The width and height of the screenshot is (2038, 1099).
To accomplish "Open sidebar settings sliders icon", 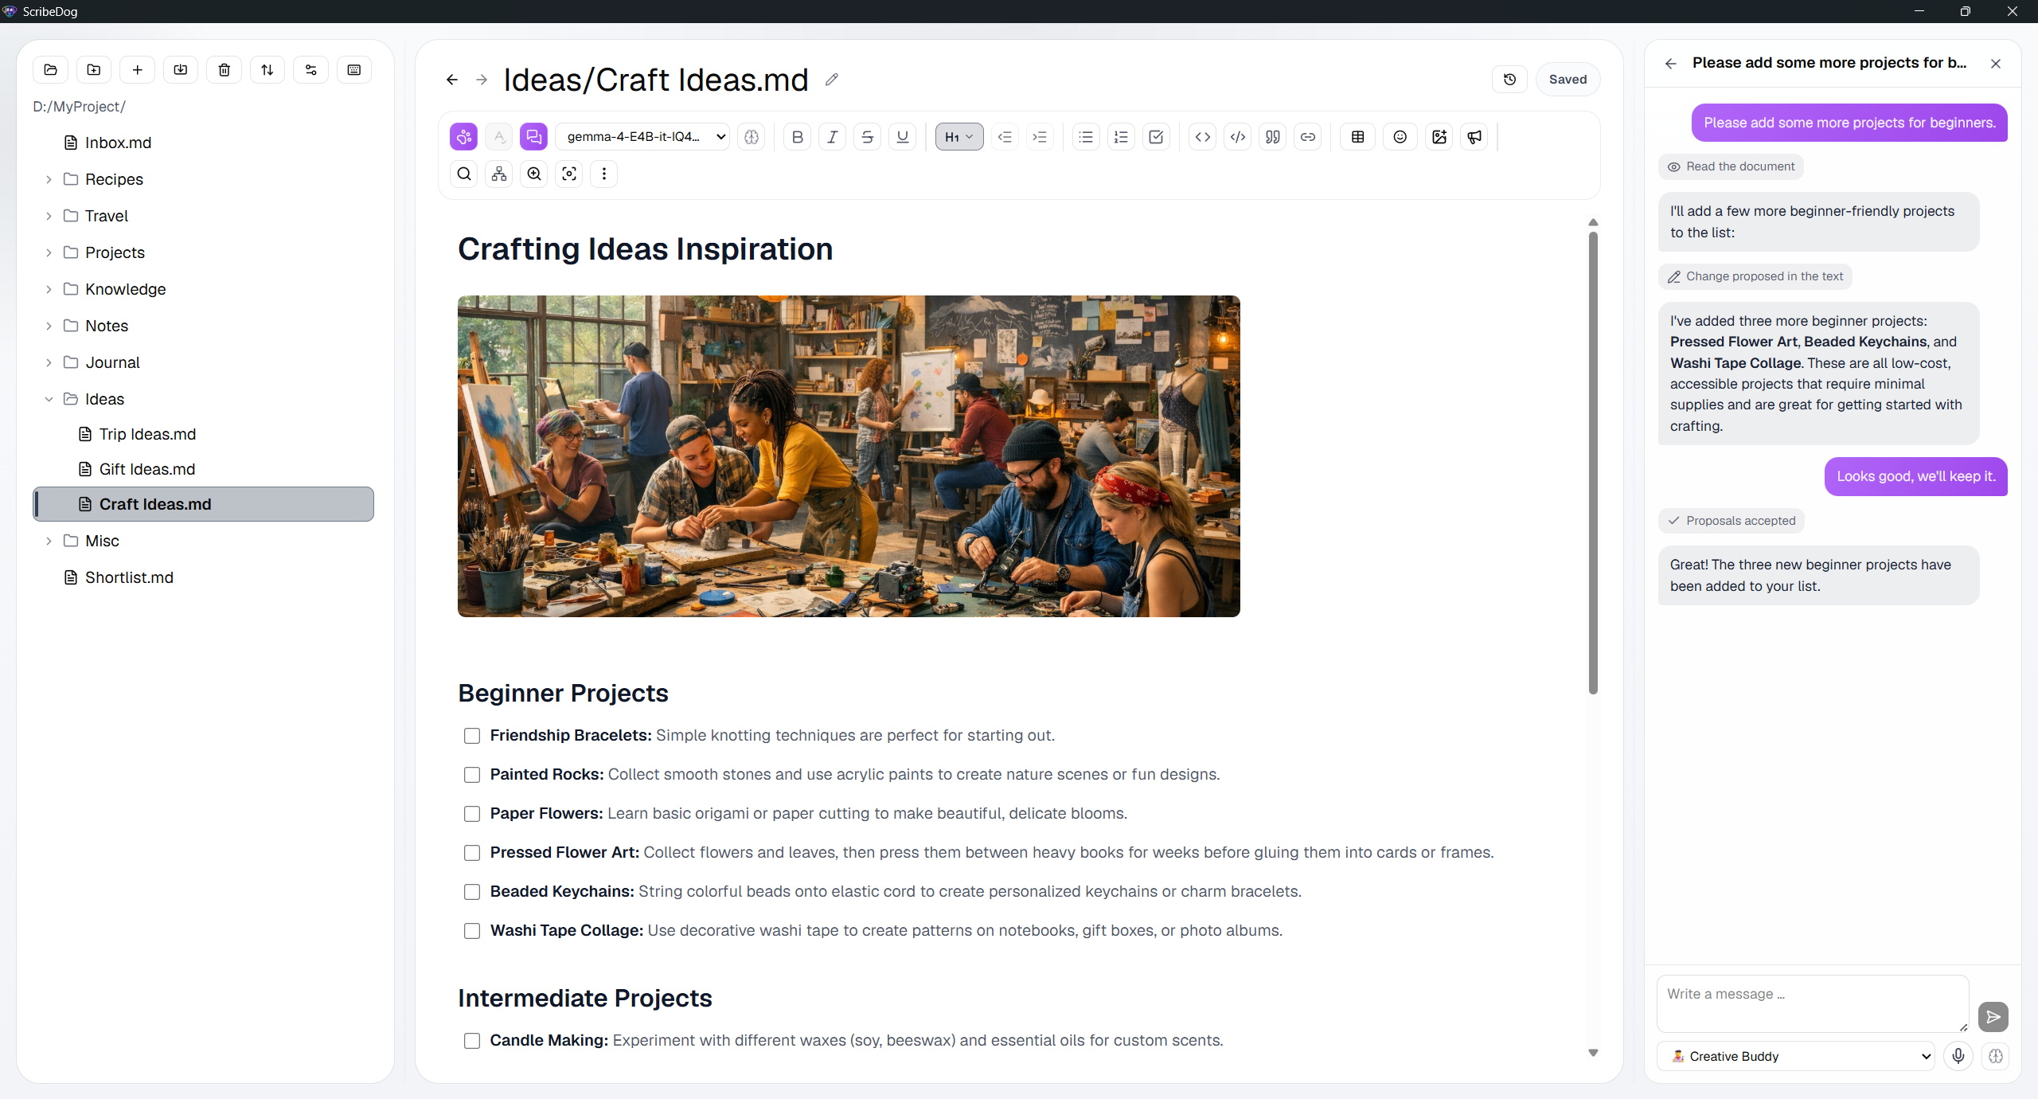I will pos(311,70).
